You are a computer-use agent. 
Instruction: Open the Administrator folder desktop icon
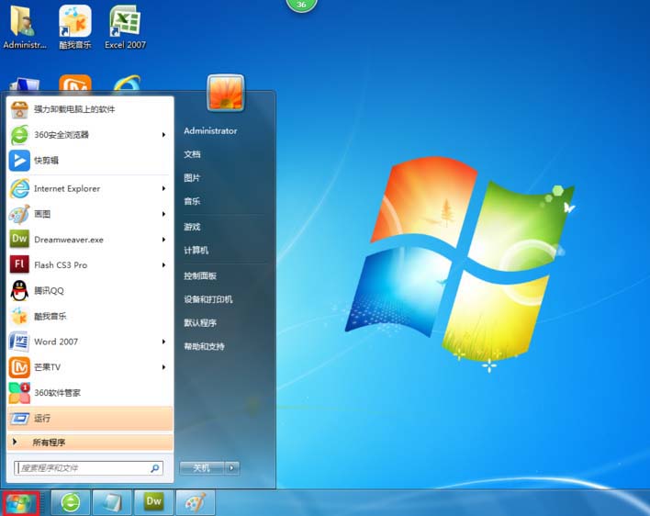coord(24,26)
